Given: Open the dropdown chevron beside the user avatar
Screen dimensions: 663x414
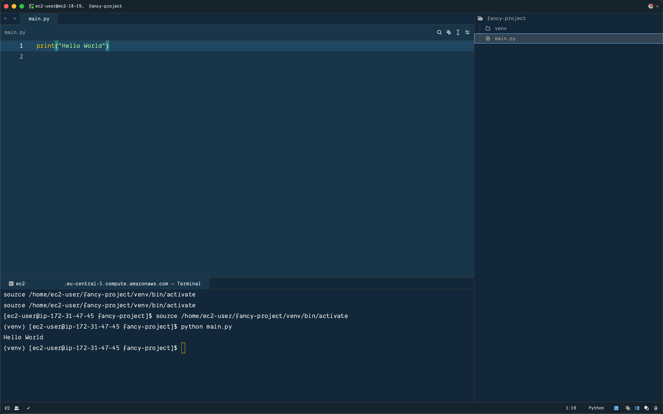Looking at the screenshot, I should [x=658, y=6].
